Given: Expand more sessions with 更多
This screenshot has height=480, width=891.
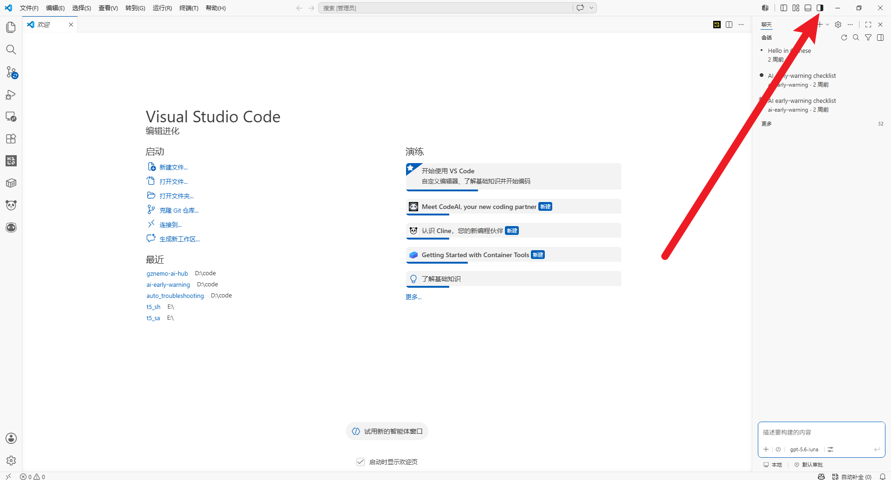Looking at the screenshot, I should point(767,124).
